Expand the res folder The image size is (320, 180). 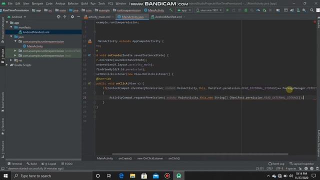(11, 60)
